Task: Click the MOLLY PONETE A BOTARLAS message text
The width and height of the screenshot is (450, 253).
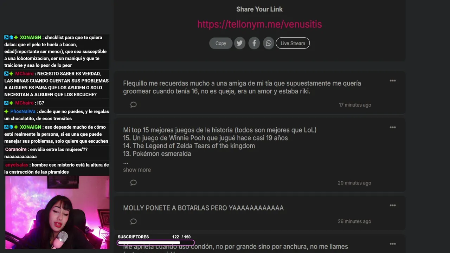Action: point(203,208)
